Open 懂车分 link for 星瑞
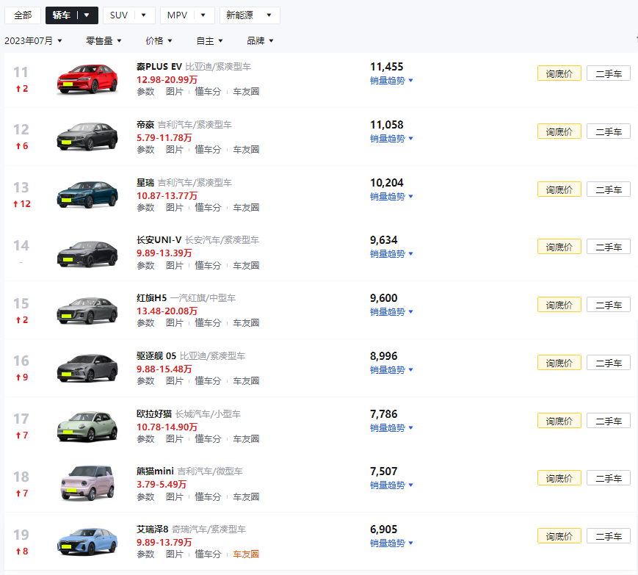Image resolution: width=638 pixels, height=575 pixels. pyautogui.click(x=208, y=208)
